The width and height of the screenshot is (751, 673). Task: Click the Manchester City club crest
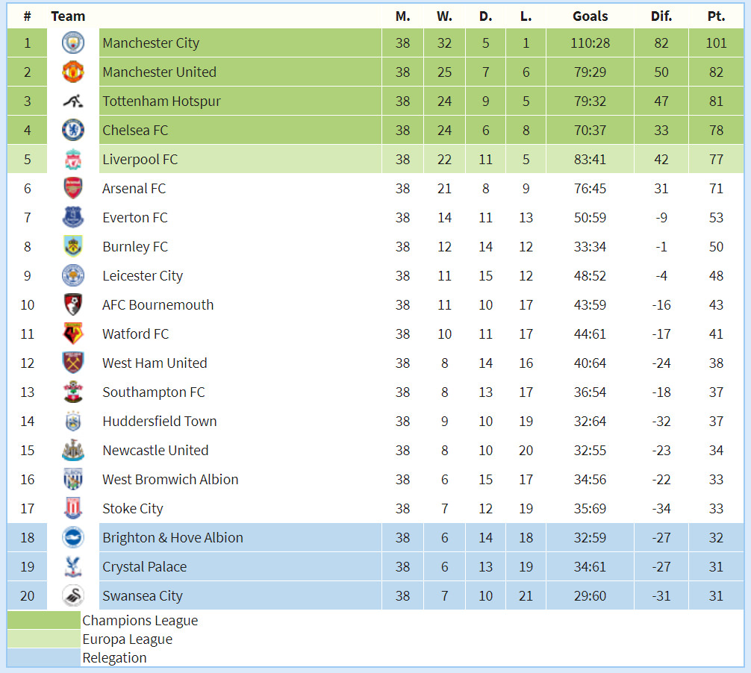(x=73, y=43)
